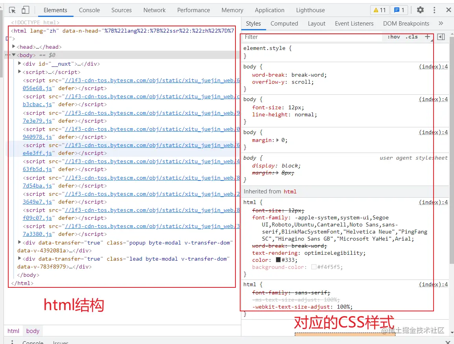The image size is (454, 344).
Task: Open the 940978.js script link
Action: tap(37, 137)
